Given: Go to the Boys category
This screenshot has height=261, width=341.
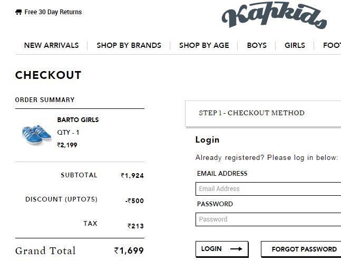Looking at the screenshot, I should pyautogui.click(x=257, y=45).
